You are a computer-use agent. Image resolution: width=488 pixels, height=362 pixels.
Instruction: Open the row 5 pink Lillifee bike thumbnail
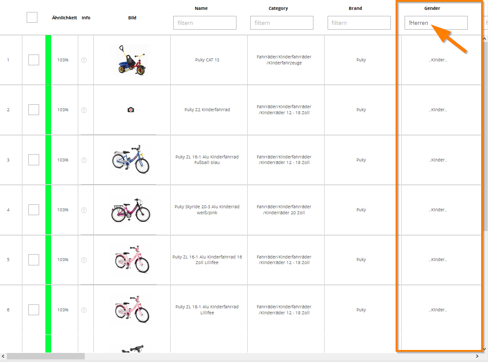(132, 259)
